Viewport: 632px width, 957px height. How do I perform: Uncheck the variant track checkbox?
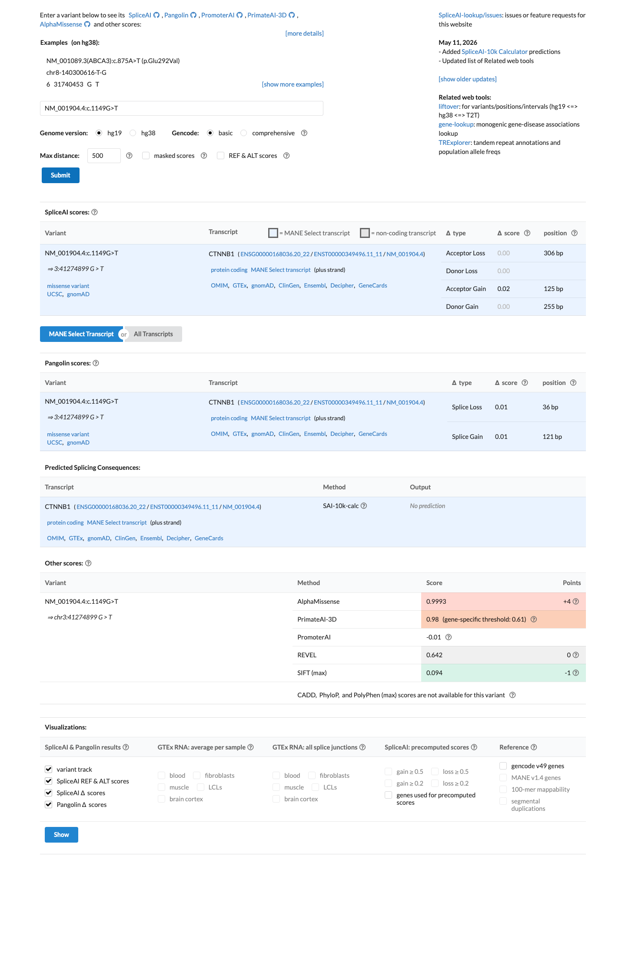tap(49, 770)
